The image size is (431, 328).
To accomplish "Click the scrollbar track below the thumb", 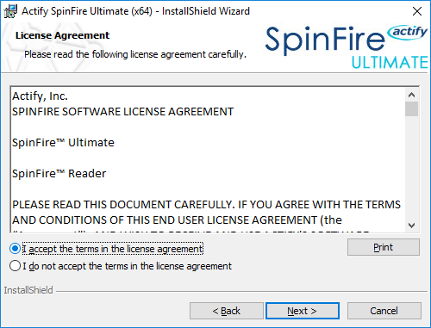I will pyautogui.click(x=411, y=168).
